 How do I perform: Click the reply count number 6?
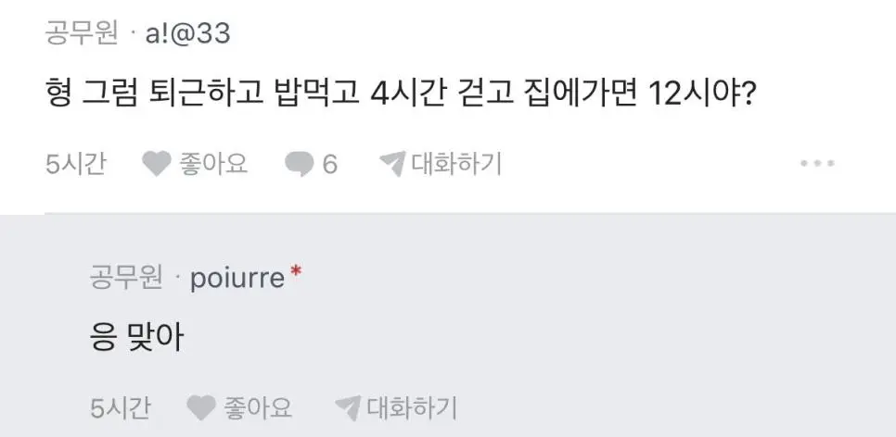click(x=329, y=165)
